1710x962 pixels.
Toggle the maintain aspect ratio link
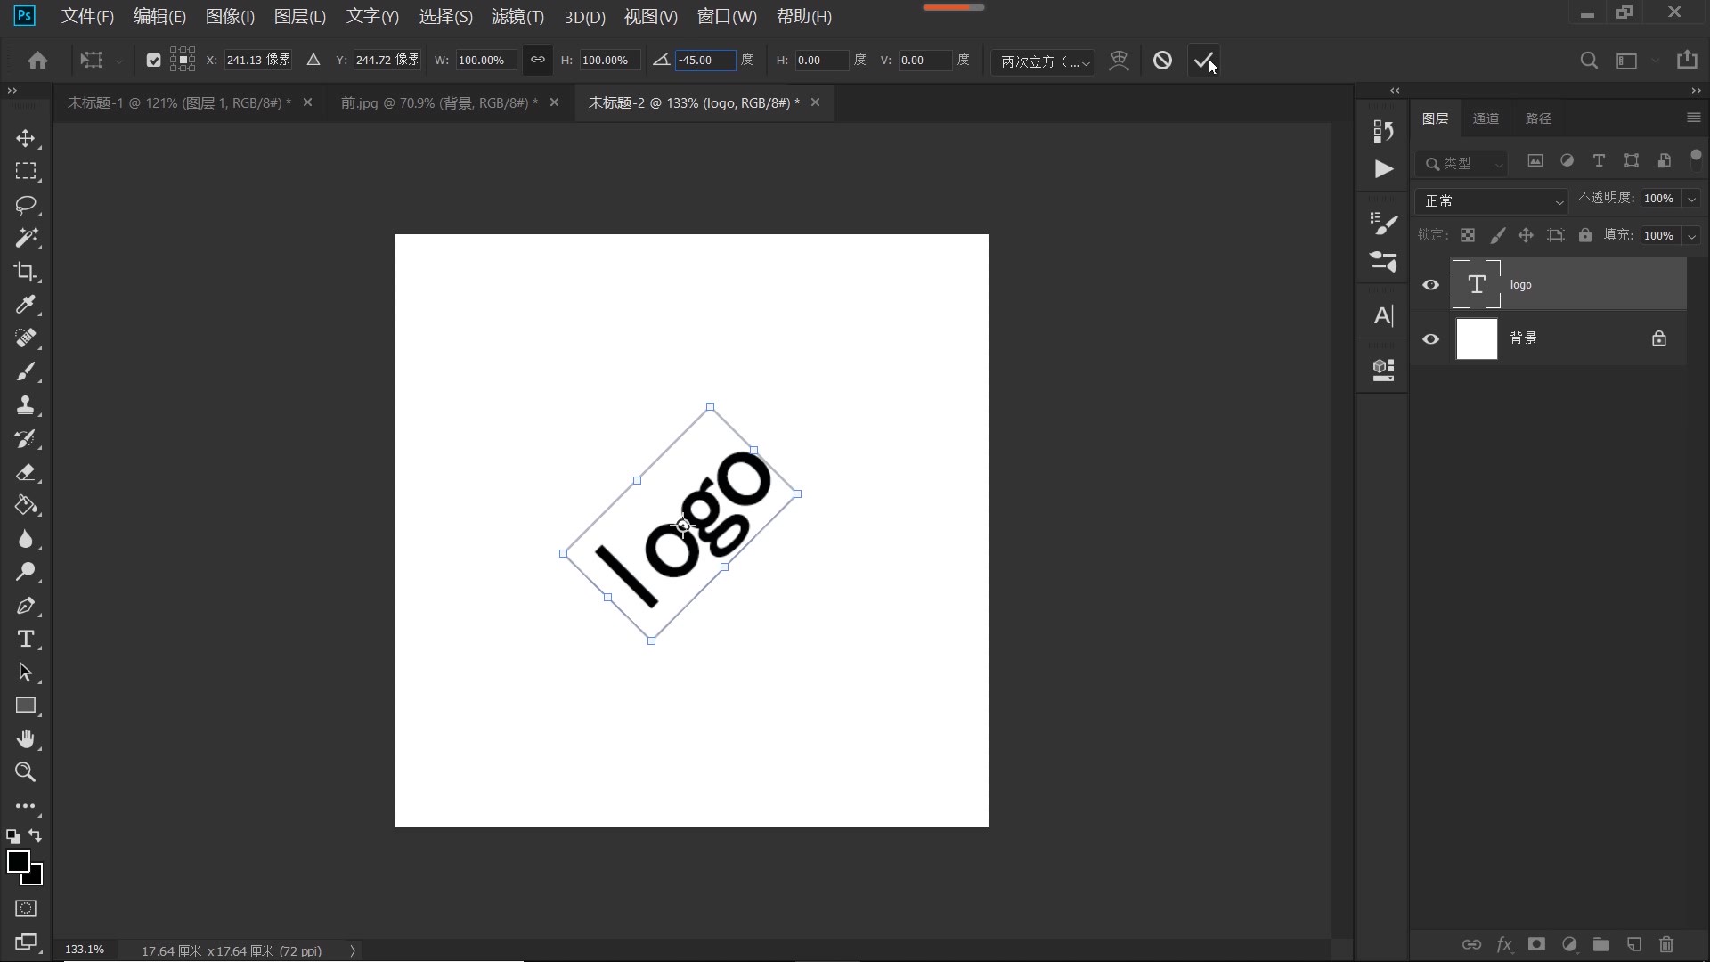click(537, 60)
